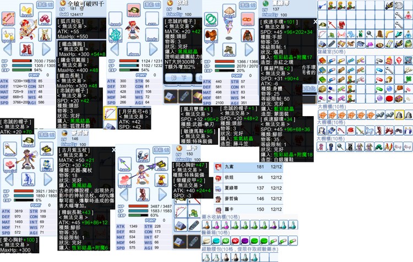Screen dimensions: 413x262
Task: Select the blue robe in Lv146 body slot
Action: point(47,165)
